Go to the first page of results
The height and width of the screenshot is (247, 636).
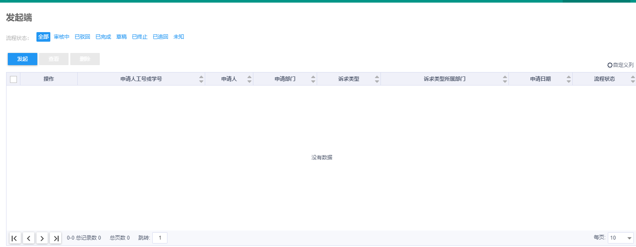pyautogui.click(x=15, y=238)
